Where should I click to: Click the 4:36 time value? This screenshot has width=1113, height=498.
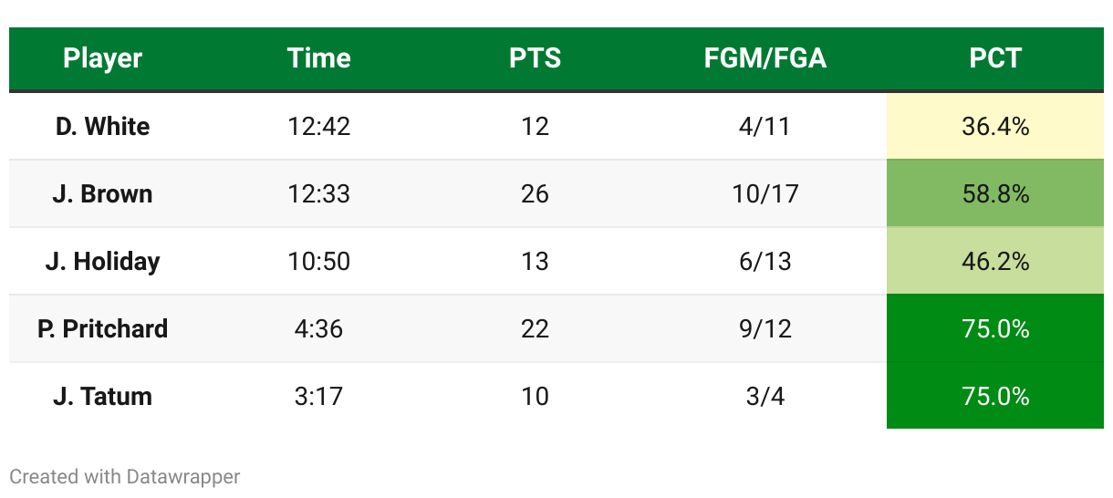coord(318,328)
